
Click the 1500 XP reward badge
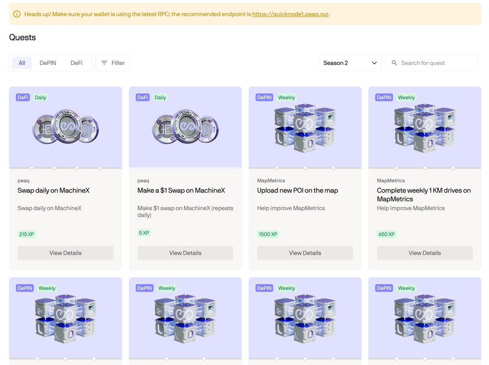tap(268, 234)
